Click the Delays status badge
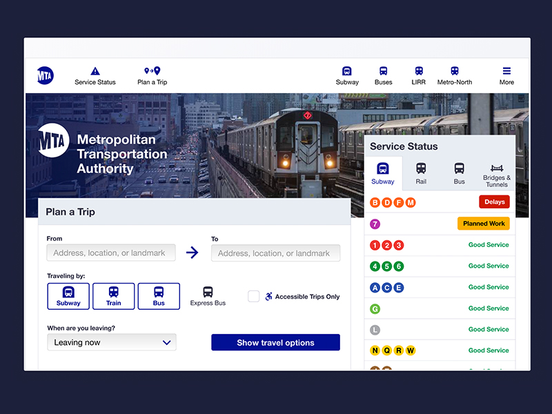 click(x=494, y=202)
